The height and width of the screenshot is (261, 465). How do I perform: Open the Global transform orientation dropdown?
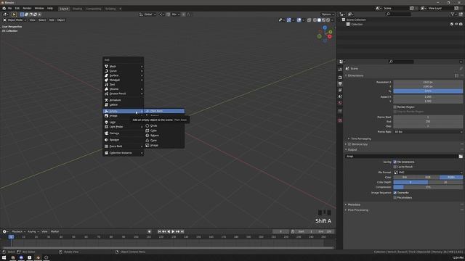[x=147, y=14]
